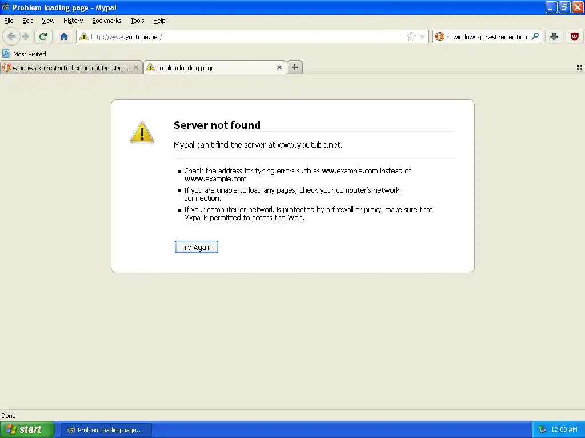Click the Mypal raccoon icon in title bar
The width and height of the screenshot is (585, 438).
click(6, 7)
